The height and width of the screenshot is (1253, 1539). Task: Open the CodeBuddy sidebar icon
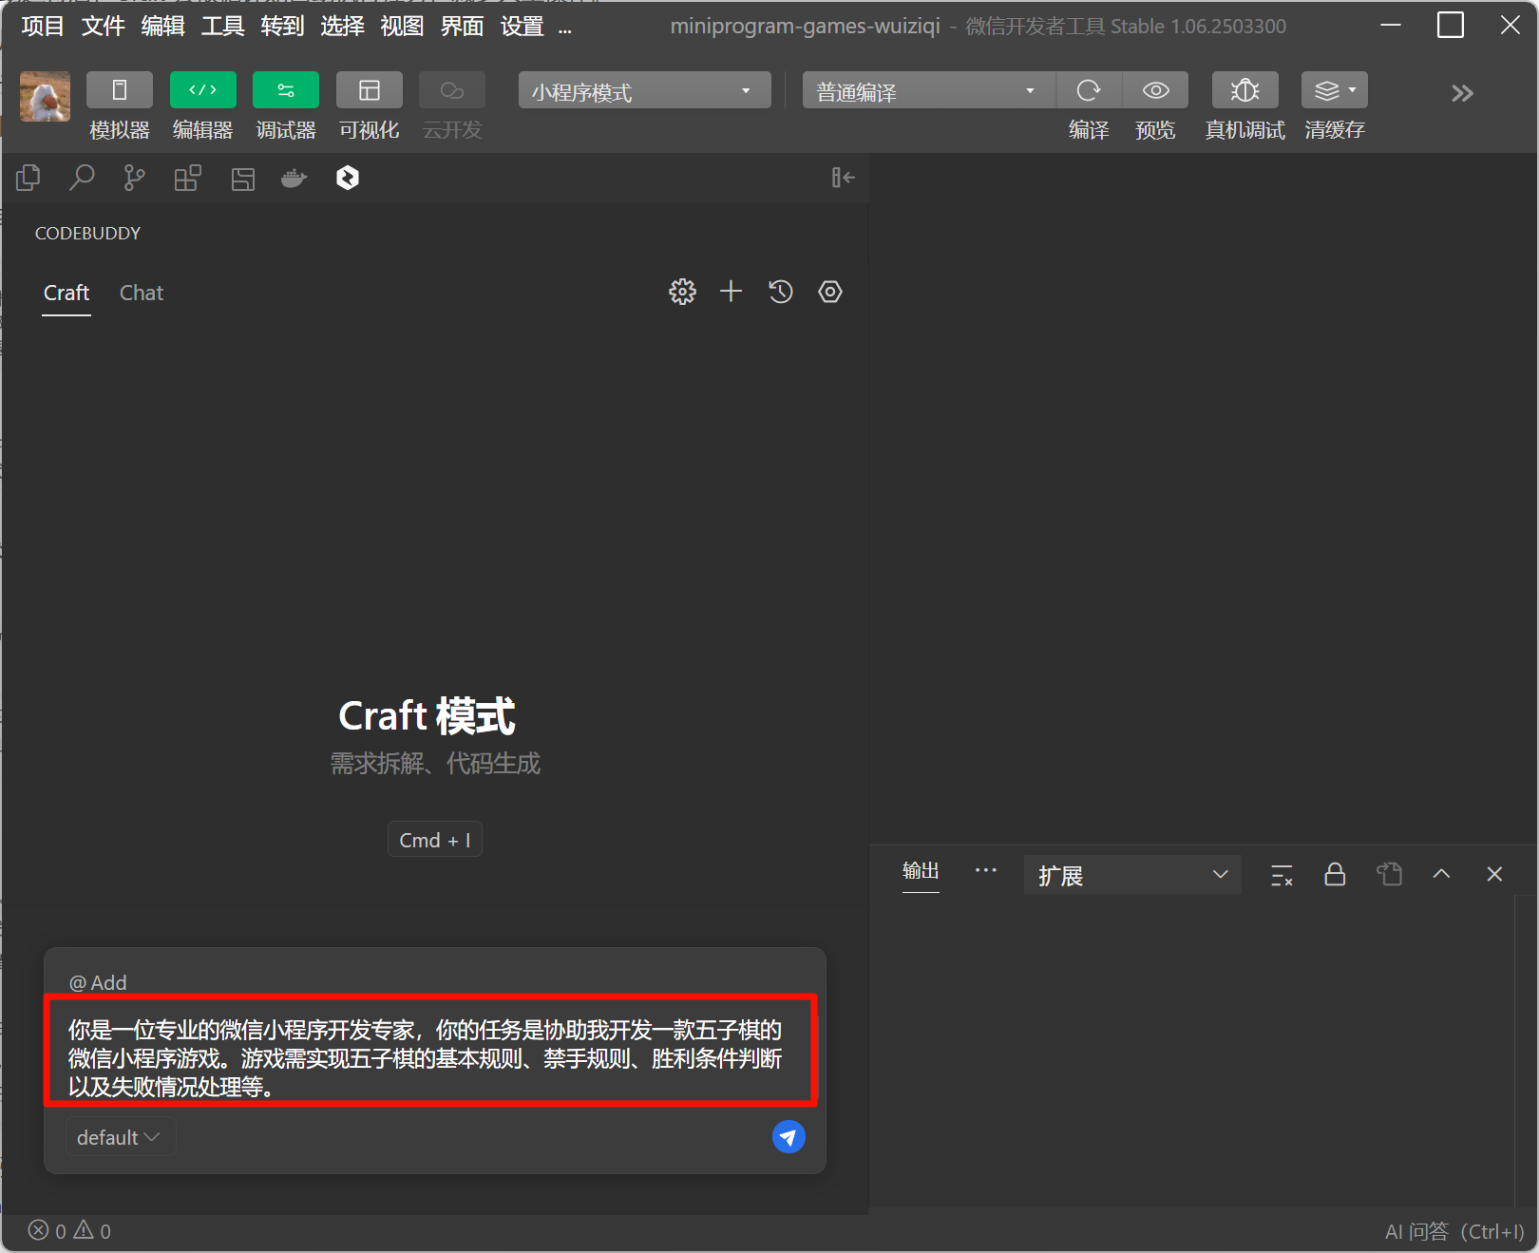point(348,178)
